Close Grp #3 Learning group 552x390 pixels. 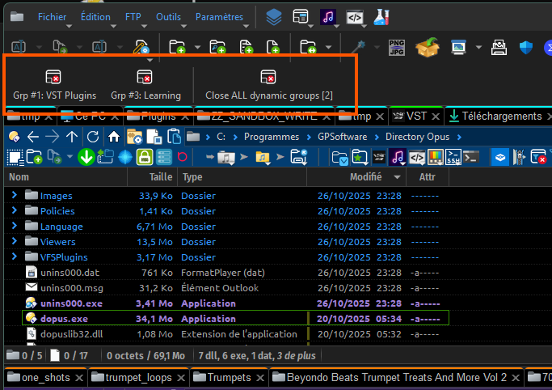click(145, 84)
